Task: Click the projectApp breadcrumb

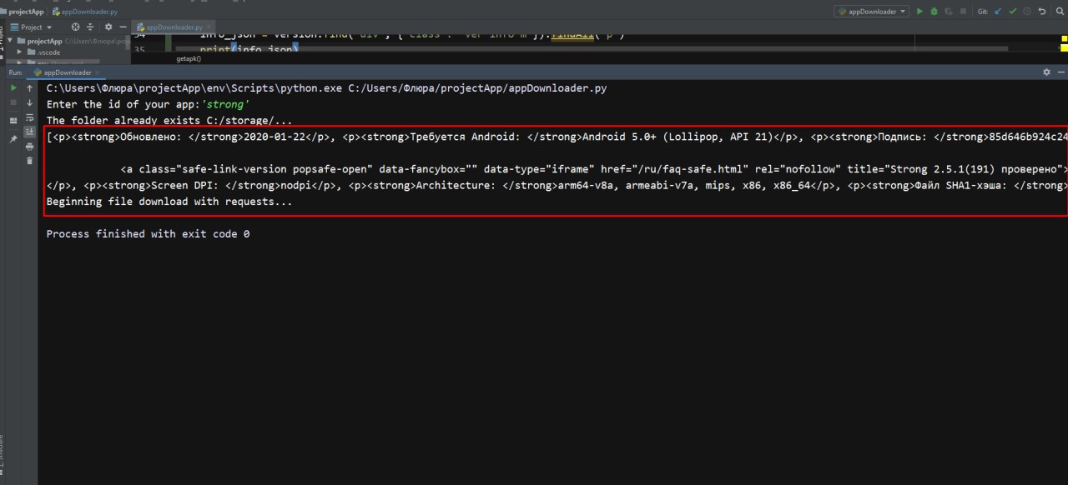Action: point(25,12)
